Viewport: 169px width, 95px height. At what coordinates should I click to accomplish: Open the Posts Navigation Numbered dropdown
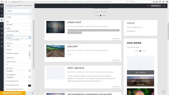(x=18, y=77)
